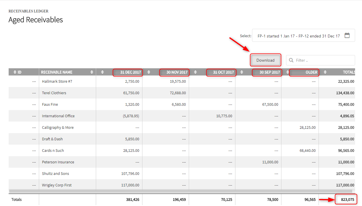Click the 30 SEP 2017 column header
This screenshot has width=362, height=206.
(x=270, y=72)
